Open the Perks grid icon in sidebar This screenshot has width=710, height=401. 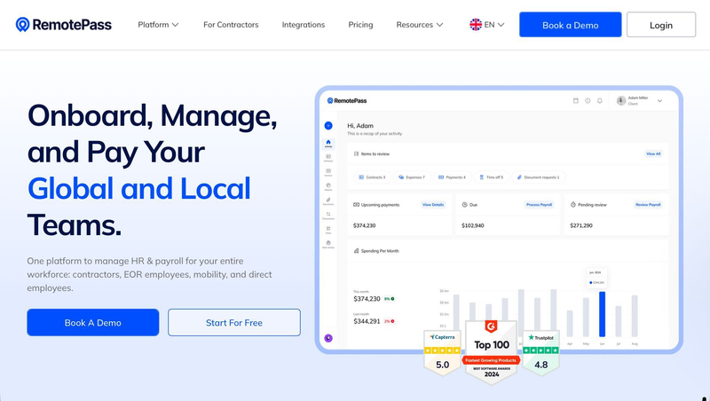328,230
